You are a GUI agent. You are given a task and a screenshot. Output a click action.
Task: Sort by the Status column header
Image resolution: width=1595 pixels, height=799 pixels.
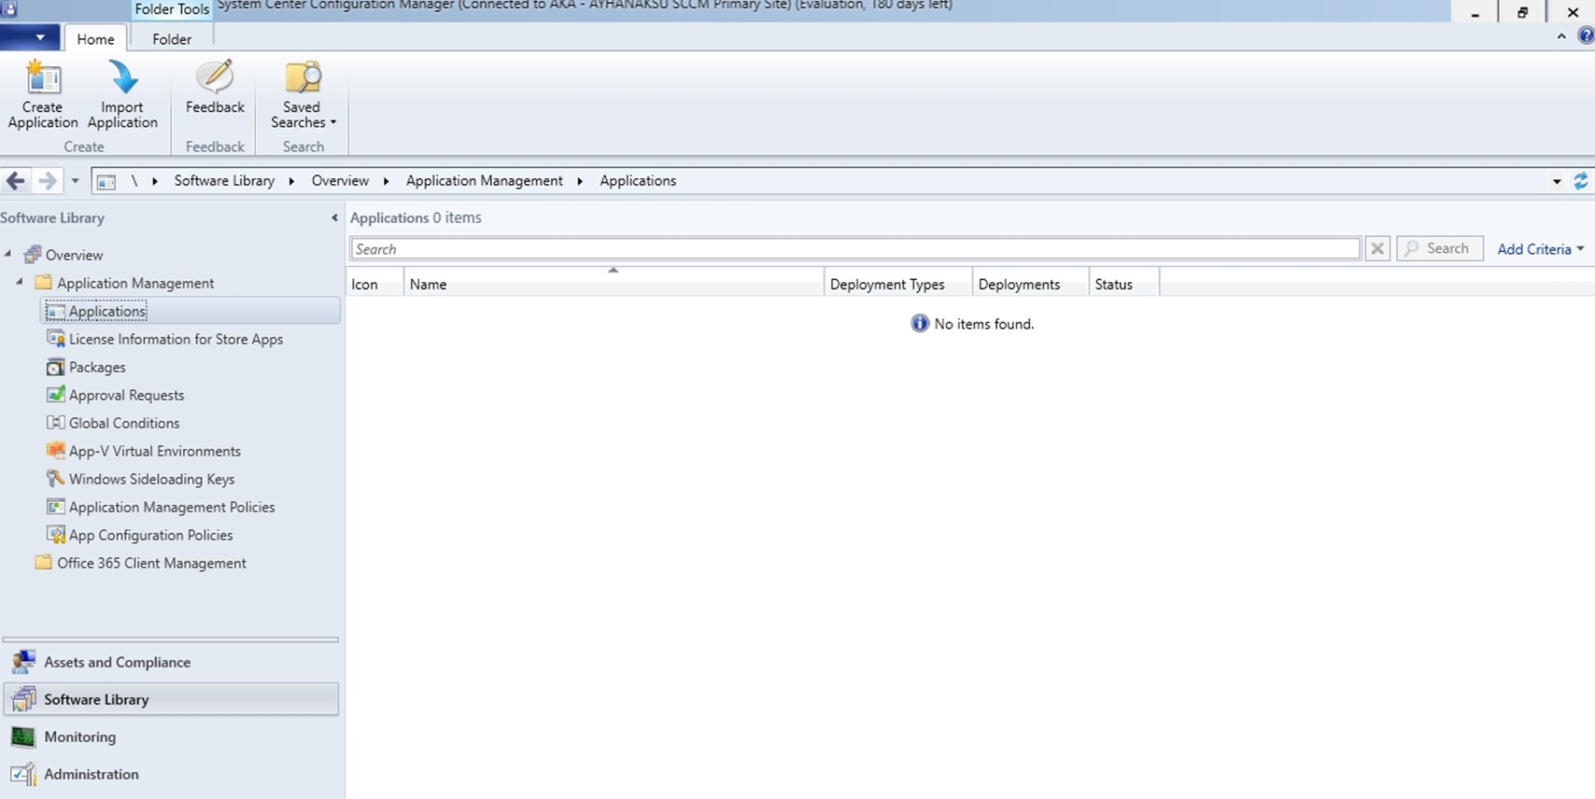pyautogui.click(x=1124, y=284)
